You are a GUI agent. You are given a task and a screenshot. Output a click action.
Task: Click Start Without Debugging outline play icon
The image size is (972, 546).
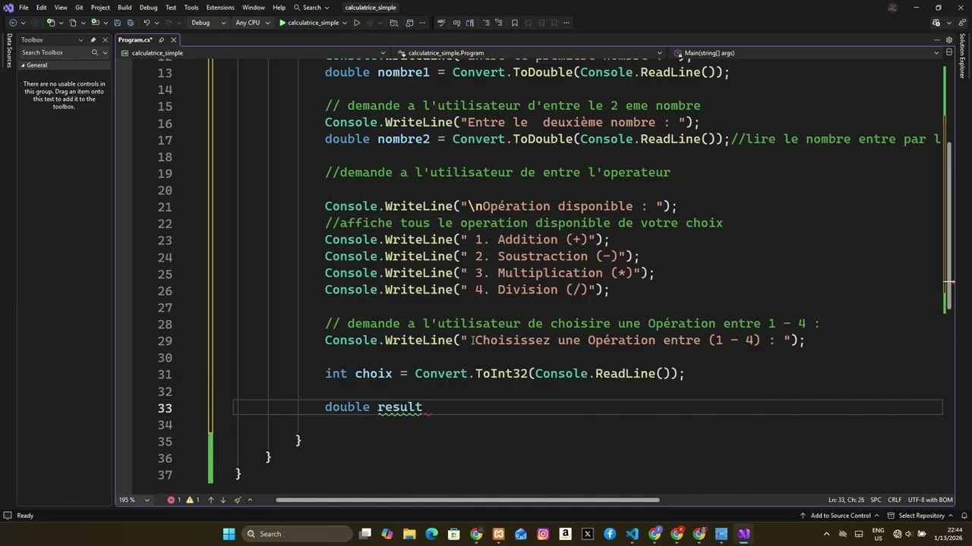tap(356, 23)
